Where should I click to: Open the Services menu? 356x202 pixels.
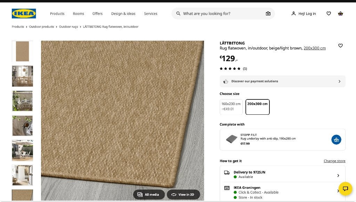(x=151, y=14)
